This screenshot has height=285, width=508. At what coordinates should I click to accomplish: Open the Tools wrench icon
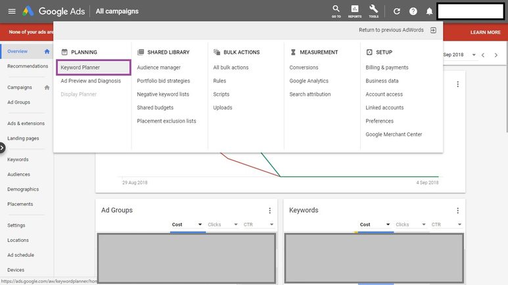pyautogui.click(x=373, y=11)
